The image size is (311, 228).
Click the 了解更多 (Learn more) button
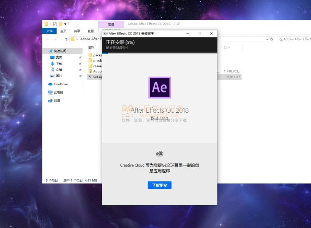(160, 185)
